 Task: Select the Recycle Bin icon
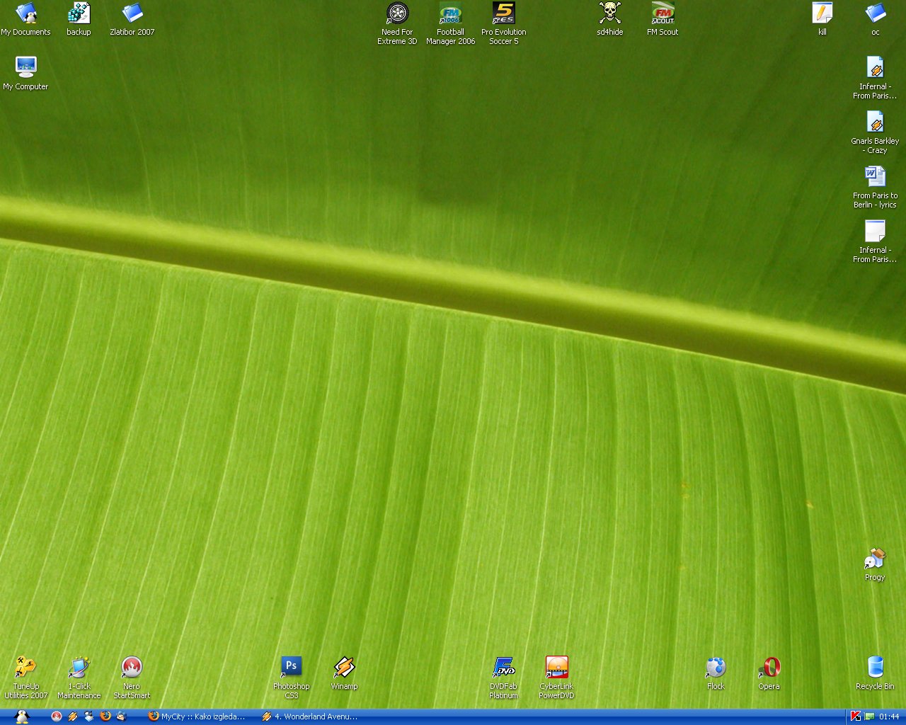click(875, 667)
